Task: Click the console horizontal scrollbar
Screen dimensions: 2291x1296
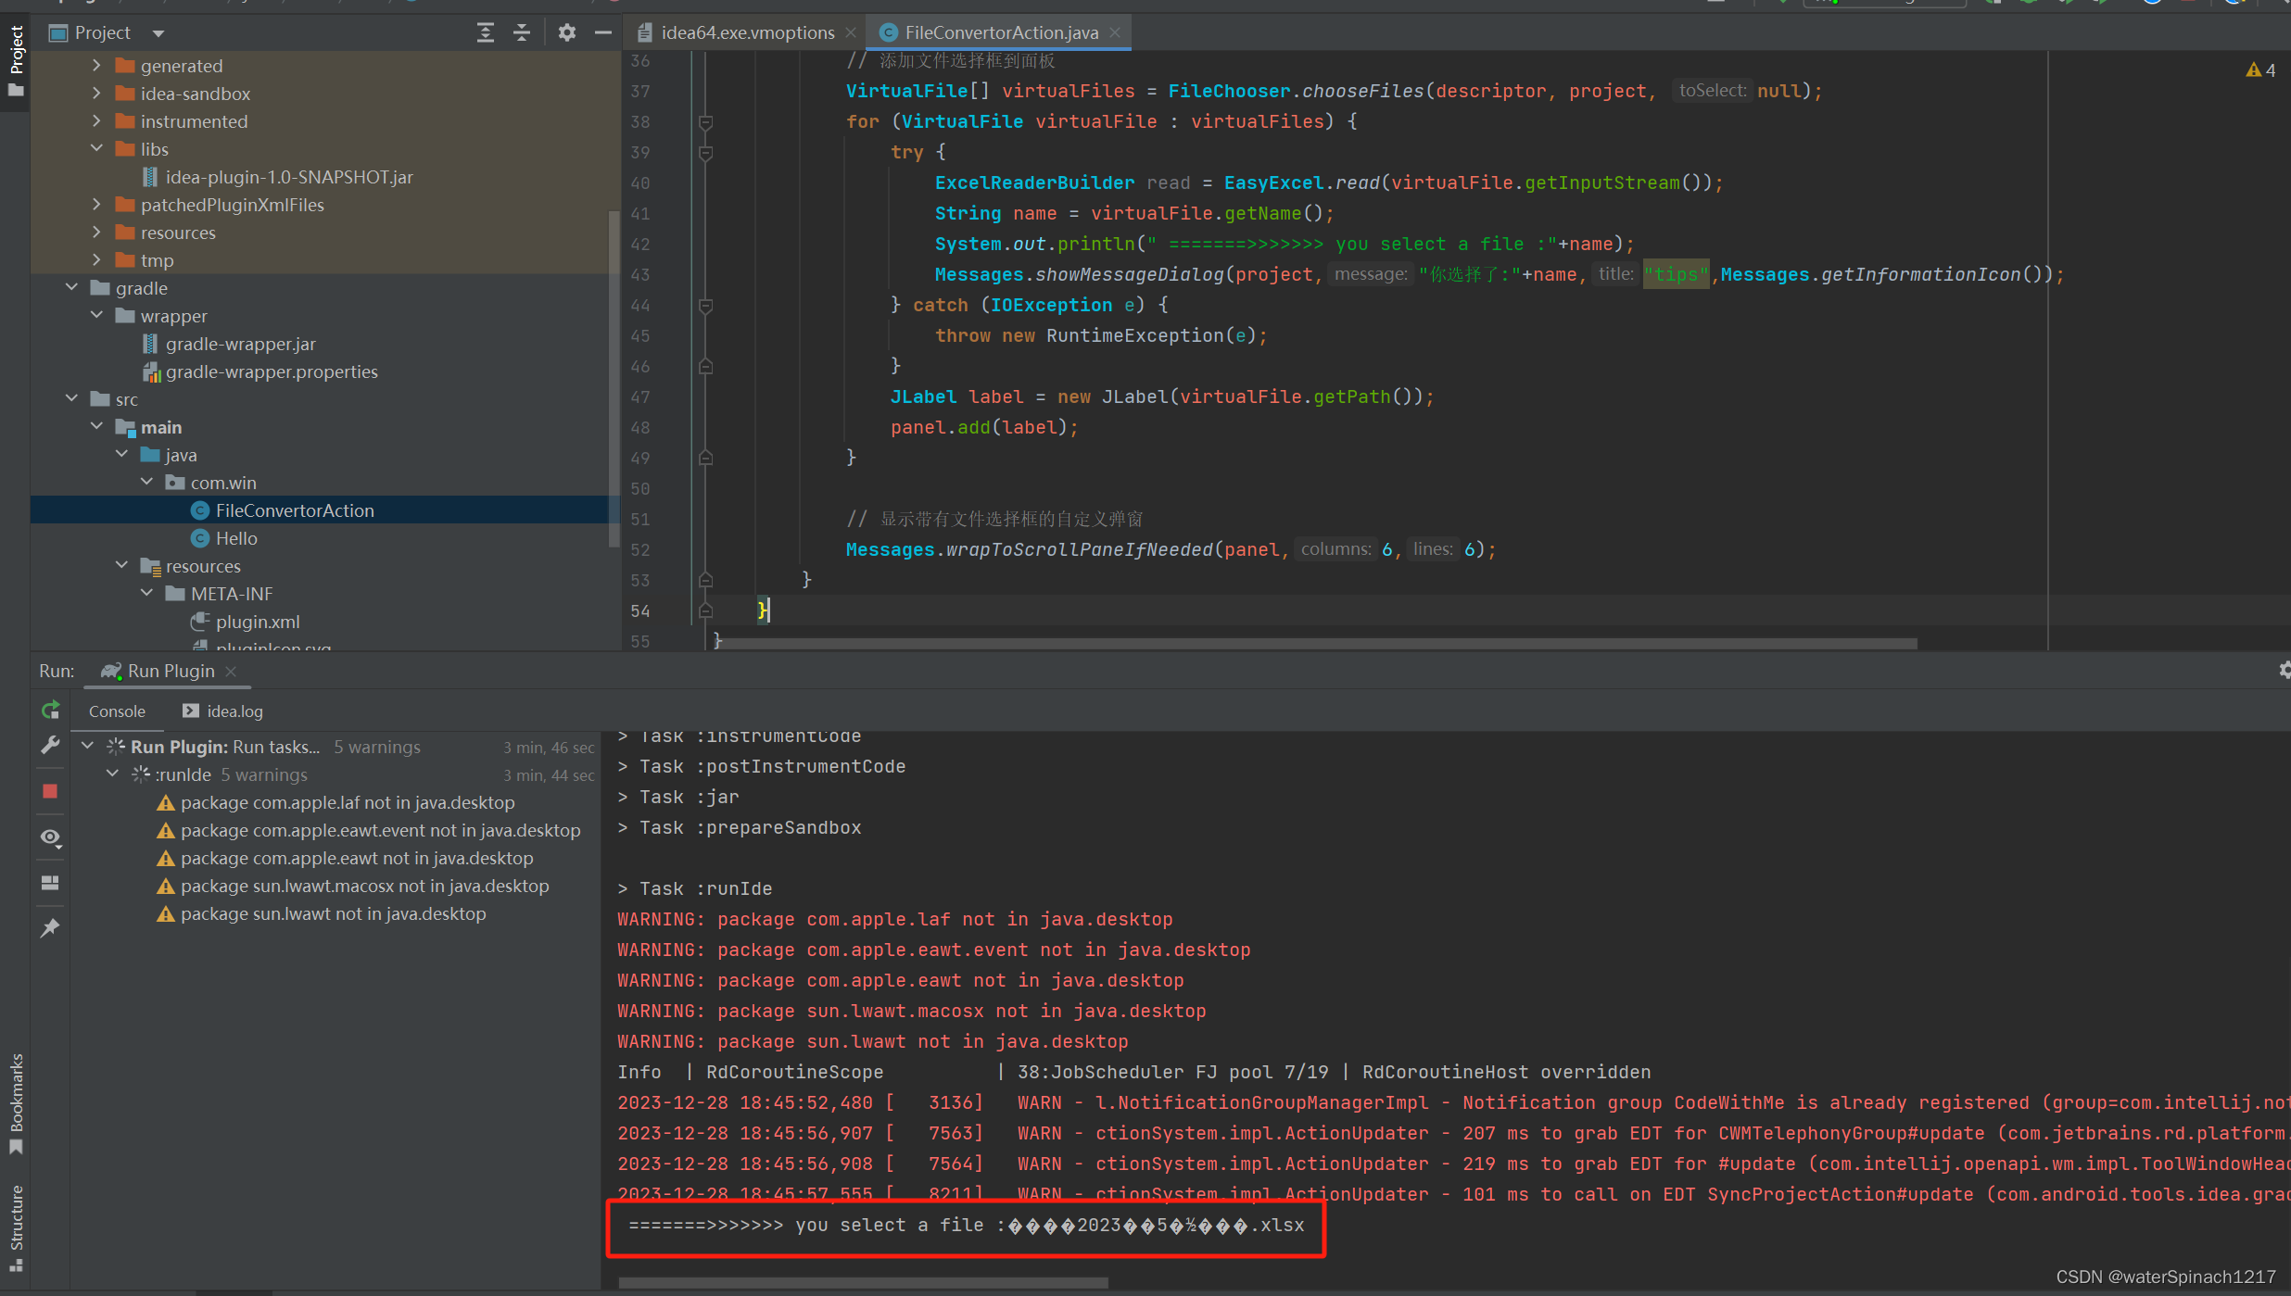Action: (x=862, y=1283)
